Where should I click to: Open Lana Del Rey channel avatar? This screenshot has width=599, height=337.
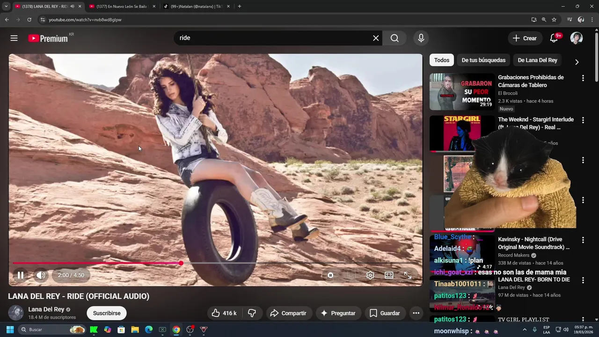pyautogui.click(x=16, y=313)
